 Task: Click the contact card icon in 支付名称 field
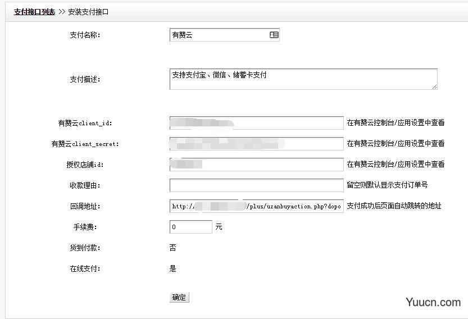click(x=274, y=35)
